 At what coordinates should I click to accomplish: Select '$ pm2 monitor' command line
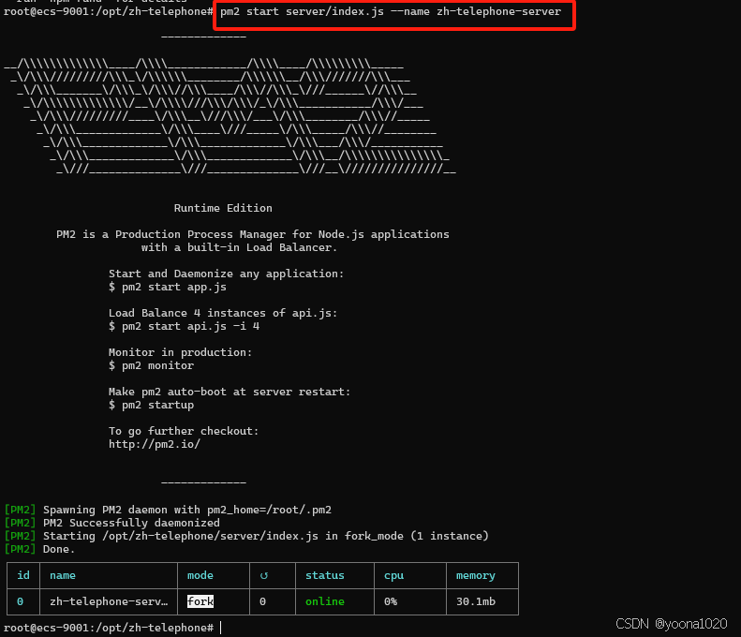click(x=151, y=365)
